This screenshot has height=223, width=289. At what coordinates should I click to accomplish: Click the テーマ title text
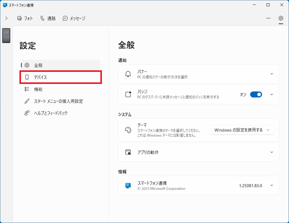pyautogui.click(x=142, y=125)
